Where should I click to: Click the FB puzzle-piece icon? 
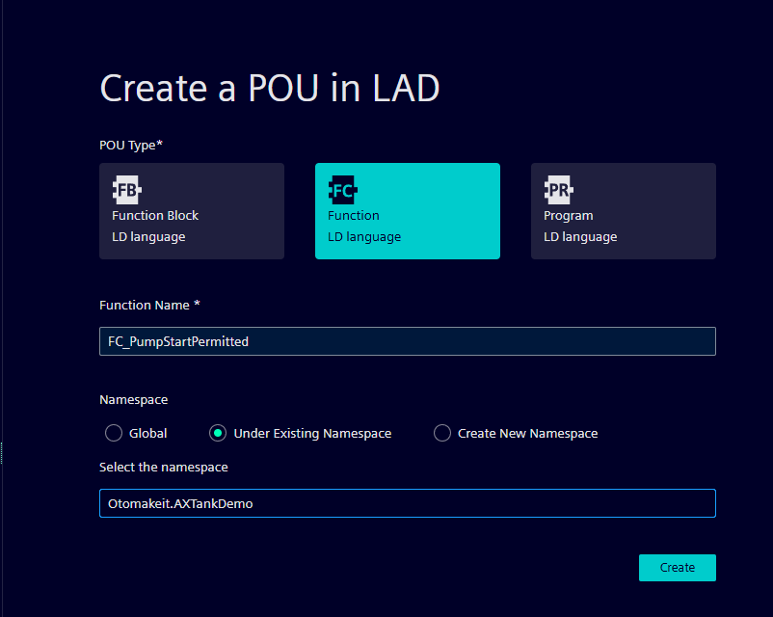(x=126, y=190)
